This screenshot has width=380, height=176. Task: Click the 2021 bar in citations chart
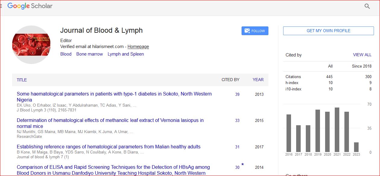(x=337, y=130)
